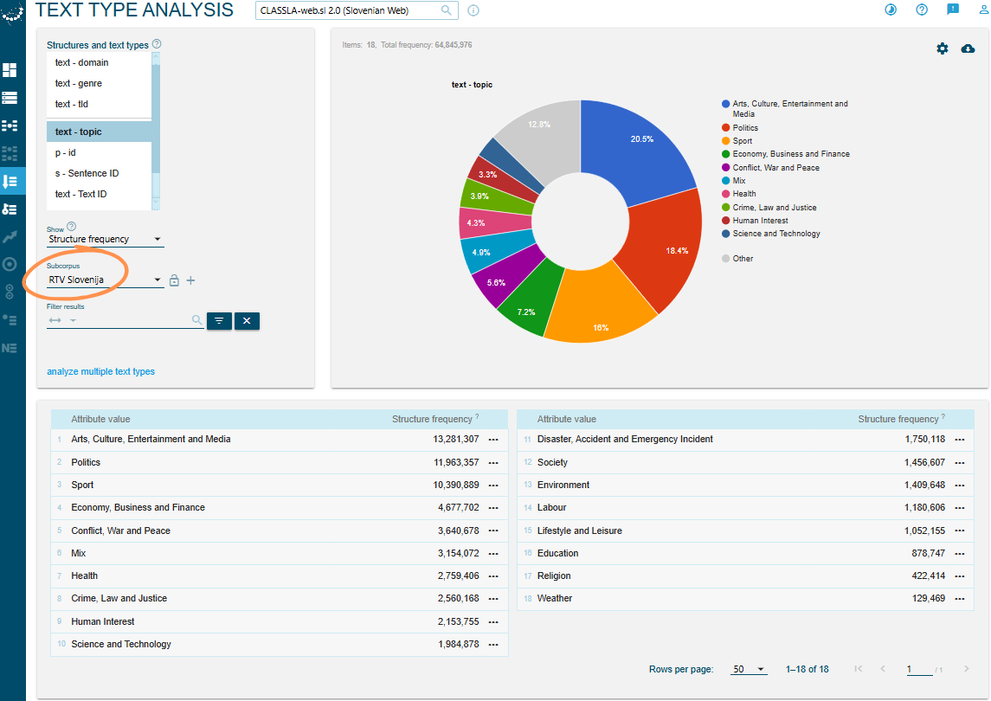
Task: Select text - genre in list
Action: pos(100,83)
